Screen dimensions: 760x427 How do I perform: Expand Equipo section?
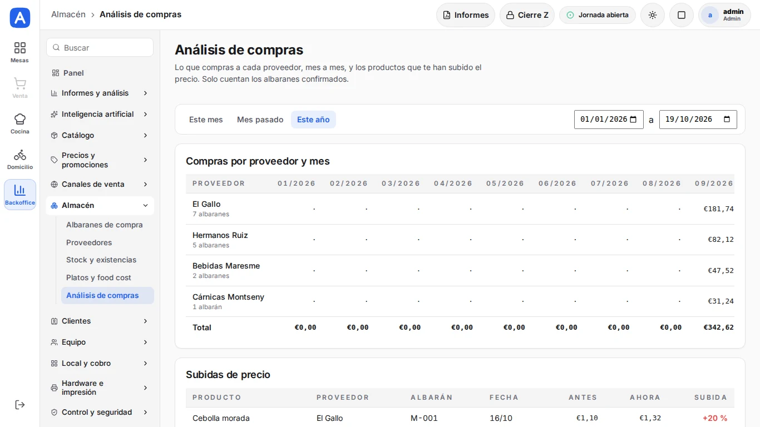tap(100, 342)
